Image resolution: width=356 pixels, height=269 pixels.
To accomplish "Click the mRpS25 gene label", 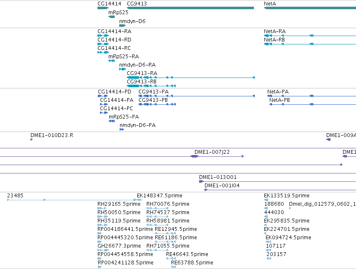I will (x=118, y=13).
